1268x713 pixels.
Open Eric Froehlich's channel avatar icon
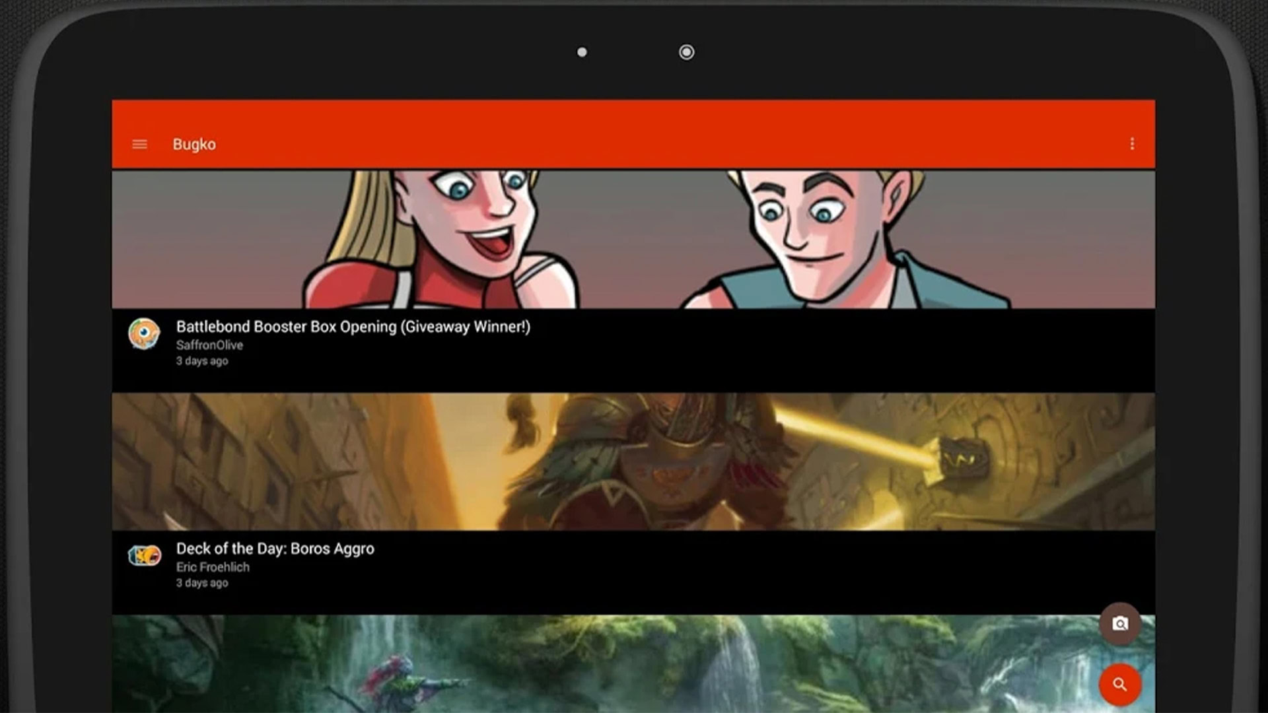pos(144,556)
